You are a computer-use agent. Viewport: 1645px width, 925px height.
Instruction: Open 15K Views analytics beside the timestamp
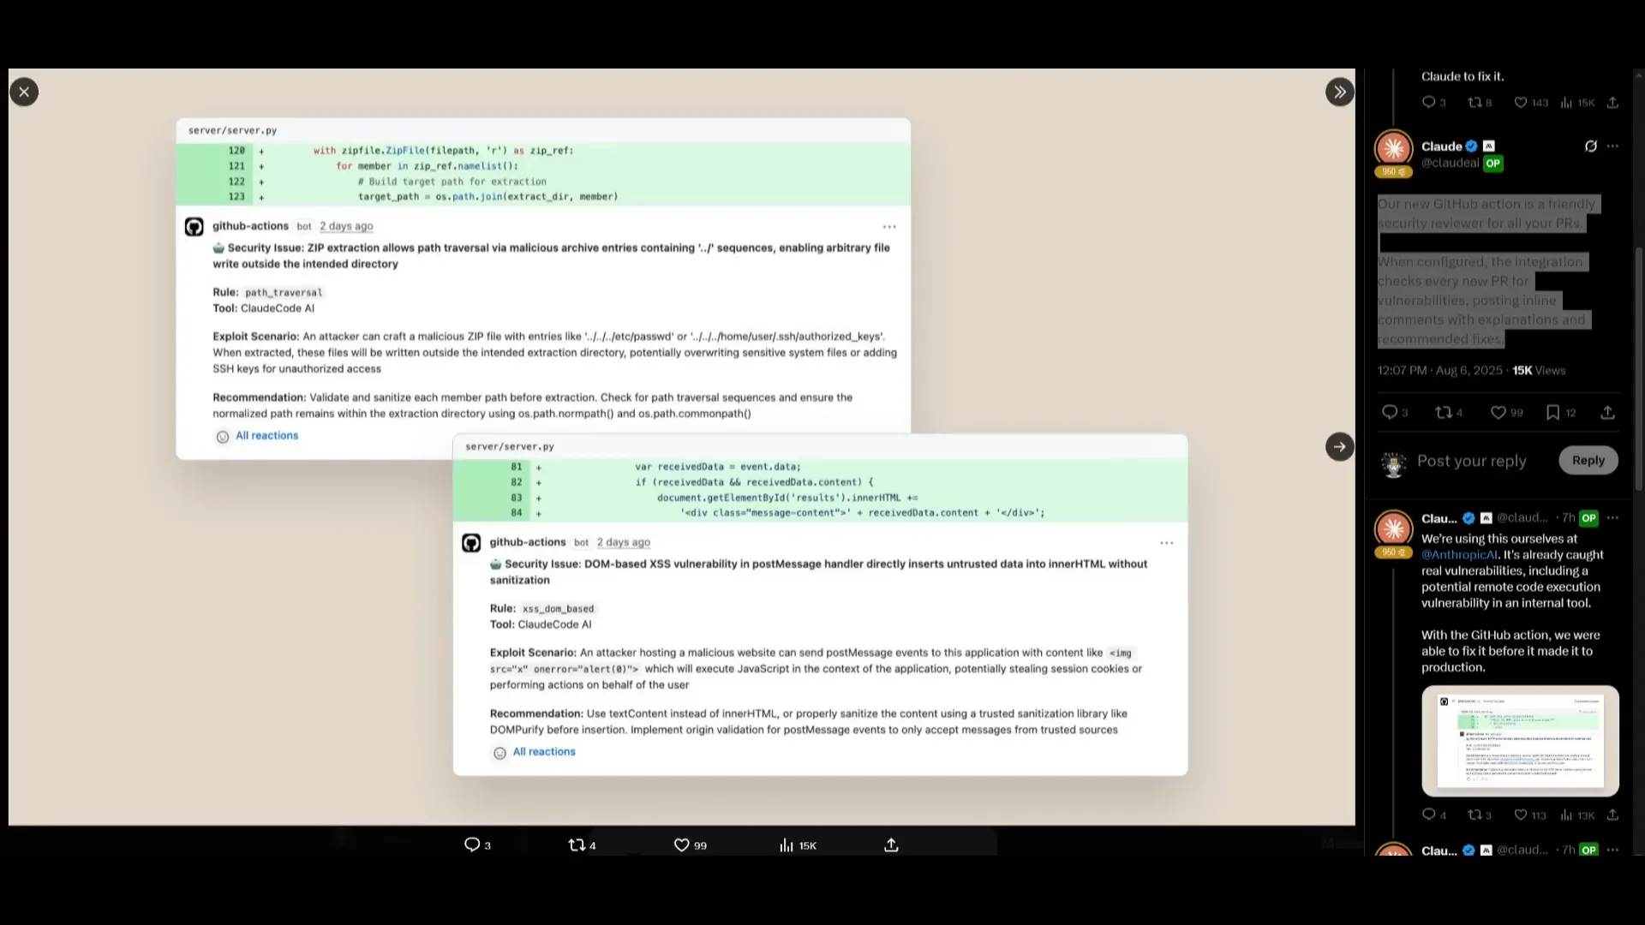click(1539, 370)
